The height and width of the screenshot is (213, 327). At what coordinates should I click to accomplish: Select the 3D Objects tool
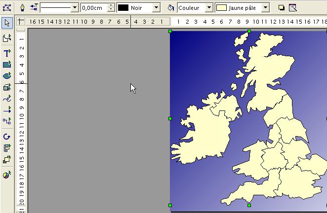click(7, 87)
